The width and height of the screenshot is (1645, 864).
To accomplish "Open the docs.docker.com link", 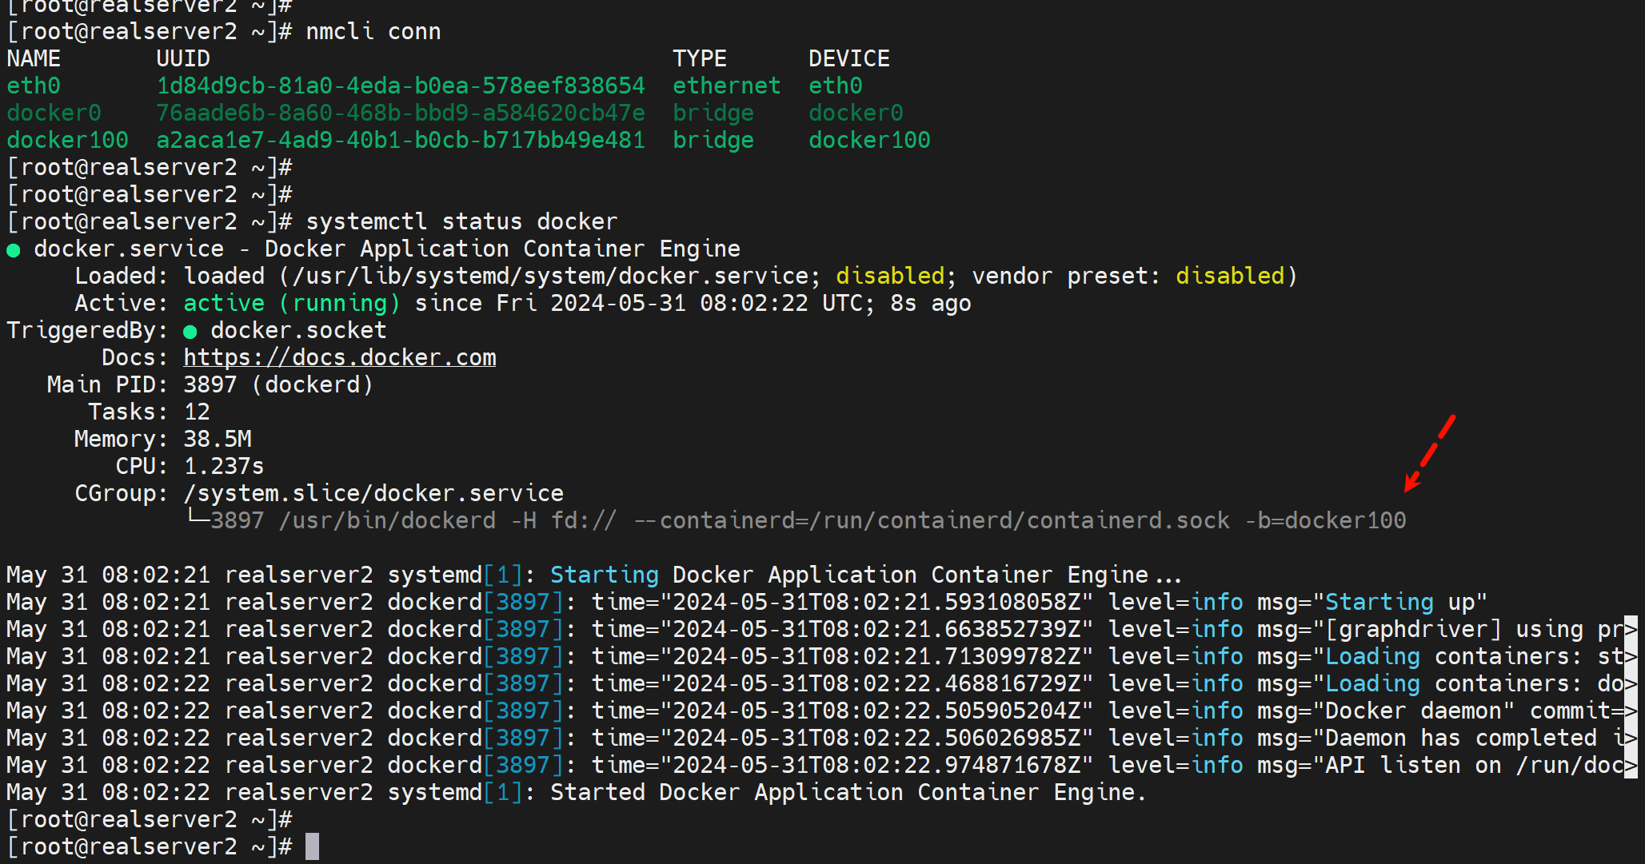I will click(339, 357).
